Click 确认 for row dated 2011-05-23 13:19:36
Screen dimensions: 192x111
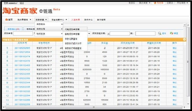click(x=175, y=78)
